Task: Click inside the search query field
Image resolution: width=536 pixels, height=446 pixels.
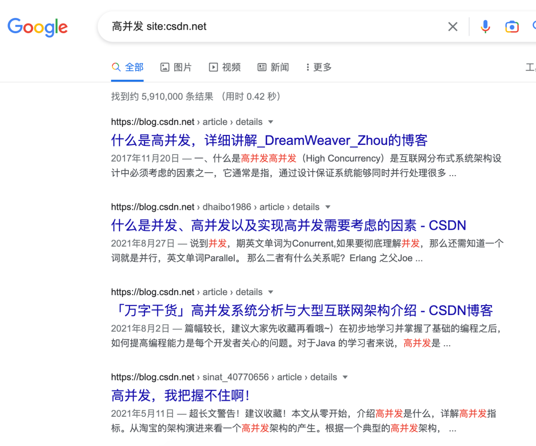Action: [273, 27]
